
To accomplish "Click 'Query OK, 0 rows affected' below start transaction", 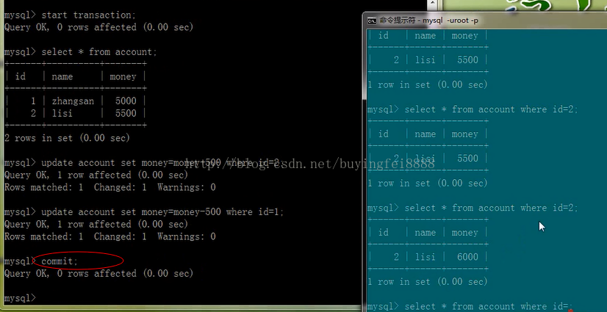I will 98,27.
